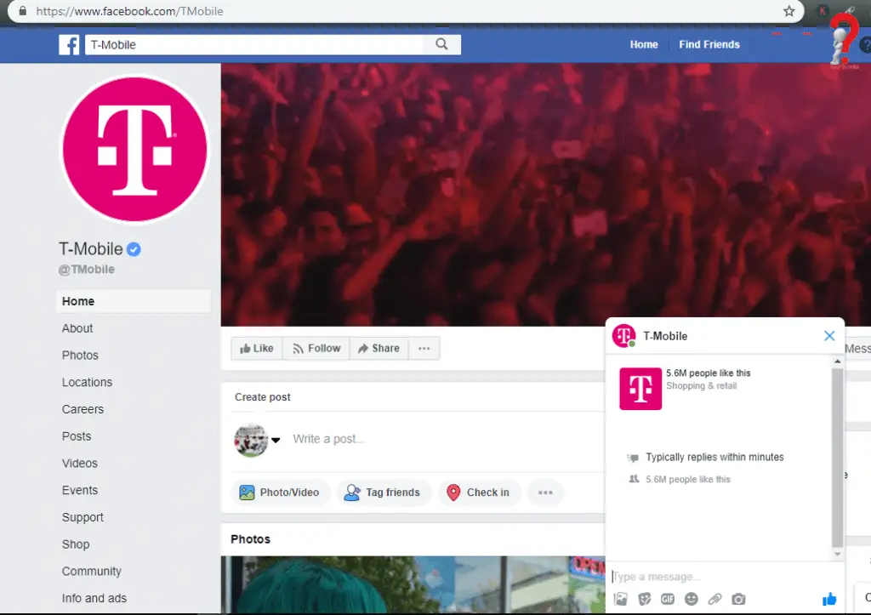Click Typically replies within minutes text
This screenshot has width=871, height=615.
714,458
